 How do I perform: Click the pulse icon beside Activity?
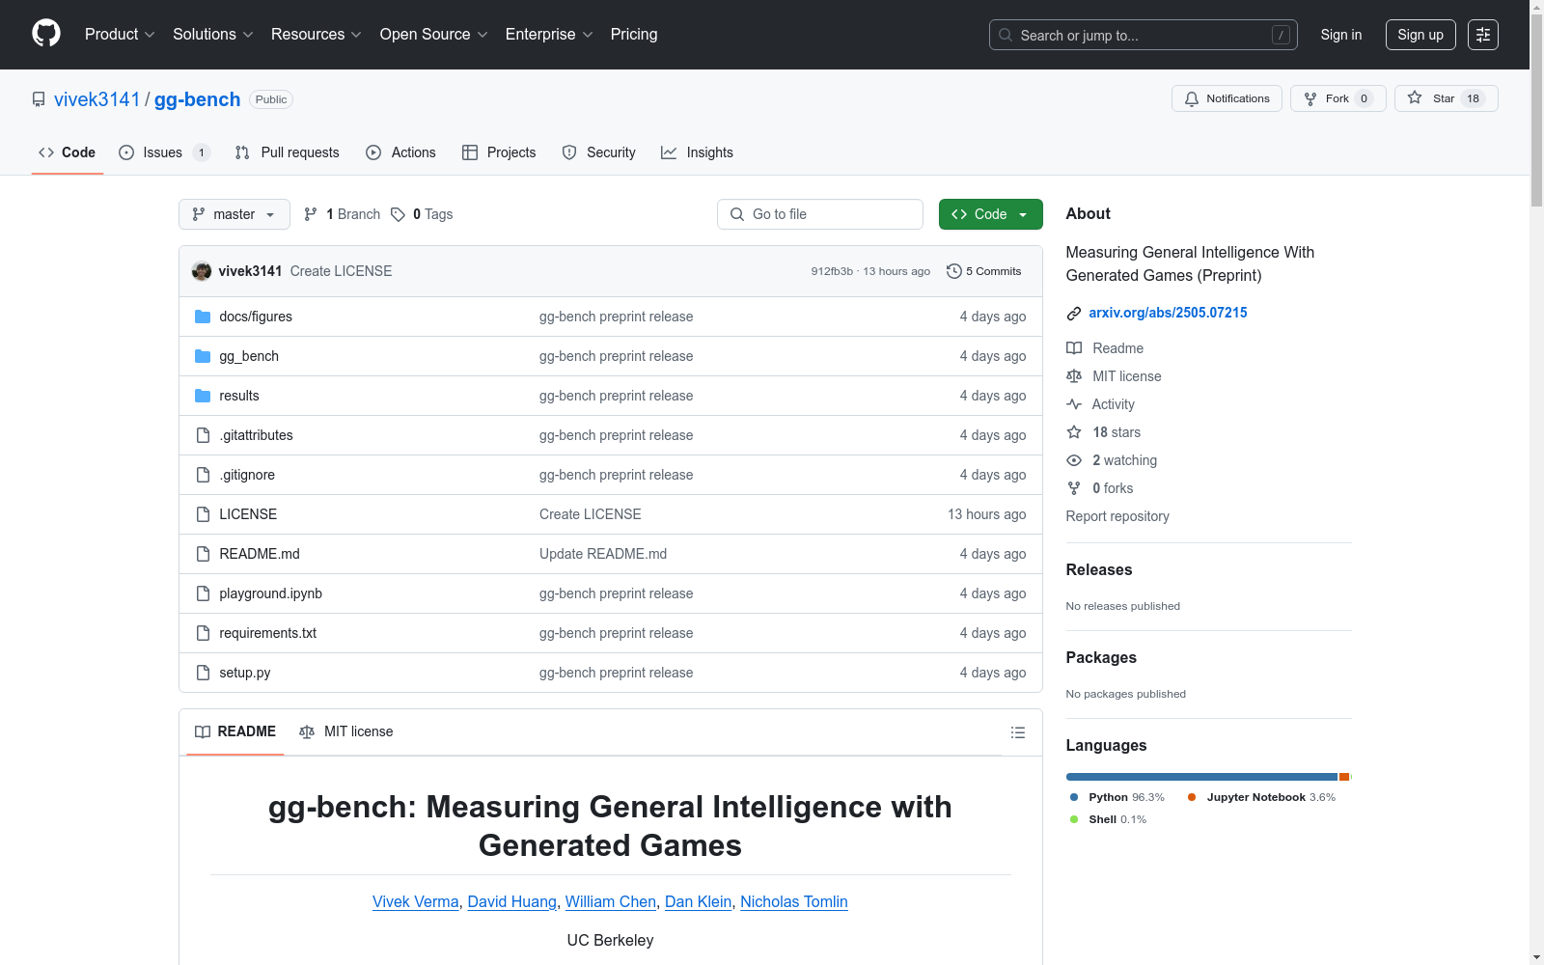pyautogui.click(x=1074, y=404)
